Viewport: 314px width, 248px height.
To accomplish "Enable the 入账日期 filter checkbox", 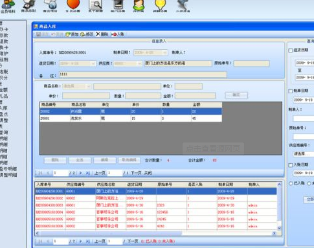I will coord(291,165).
